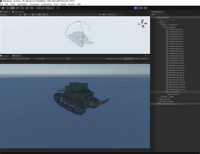Open the Assets menu
Image resolution: width=200 pixels, height=154 pixels.
13,4
